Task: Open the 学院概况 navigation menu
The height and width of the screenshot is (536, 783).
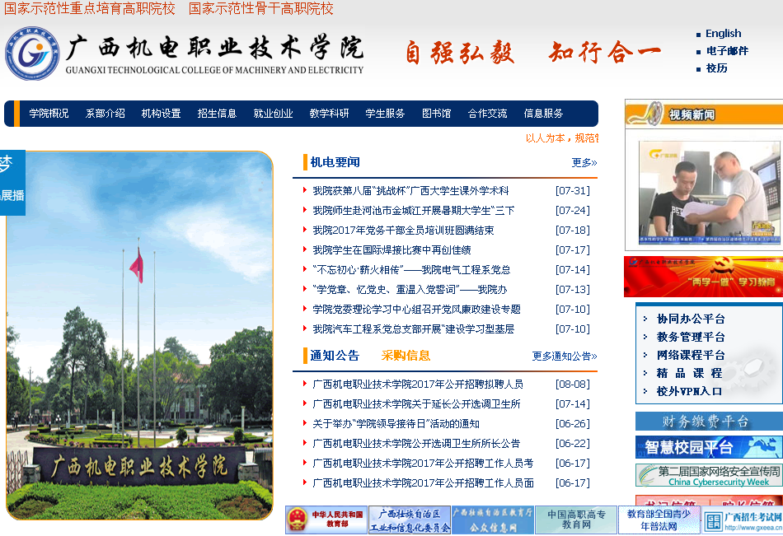Action: tap(49, 114)
